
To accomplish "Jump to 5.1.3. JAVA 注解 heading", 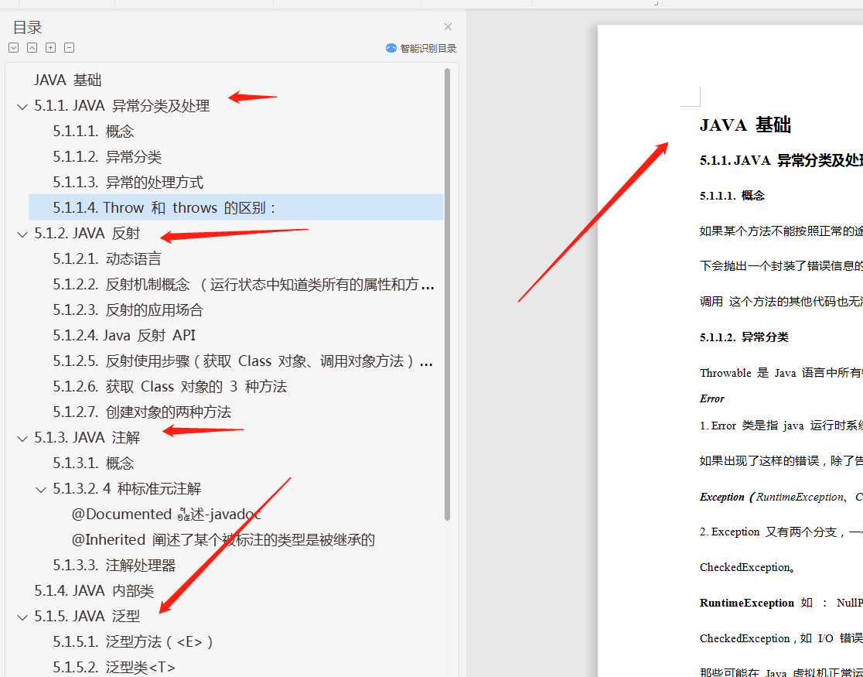I will [x=87, y=437].
